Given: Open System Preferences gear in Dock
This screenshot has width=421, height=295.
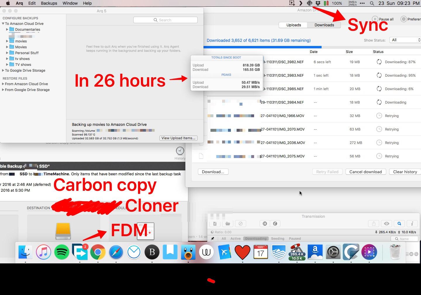Looking at the screenshot, I should tap(333, 252).
